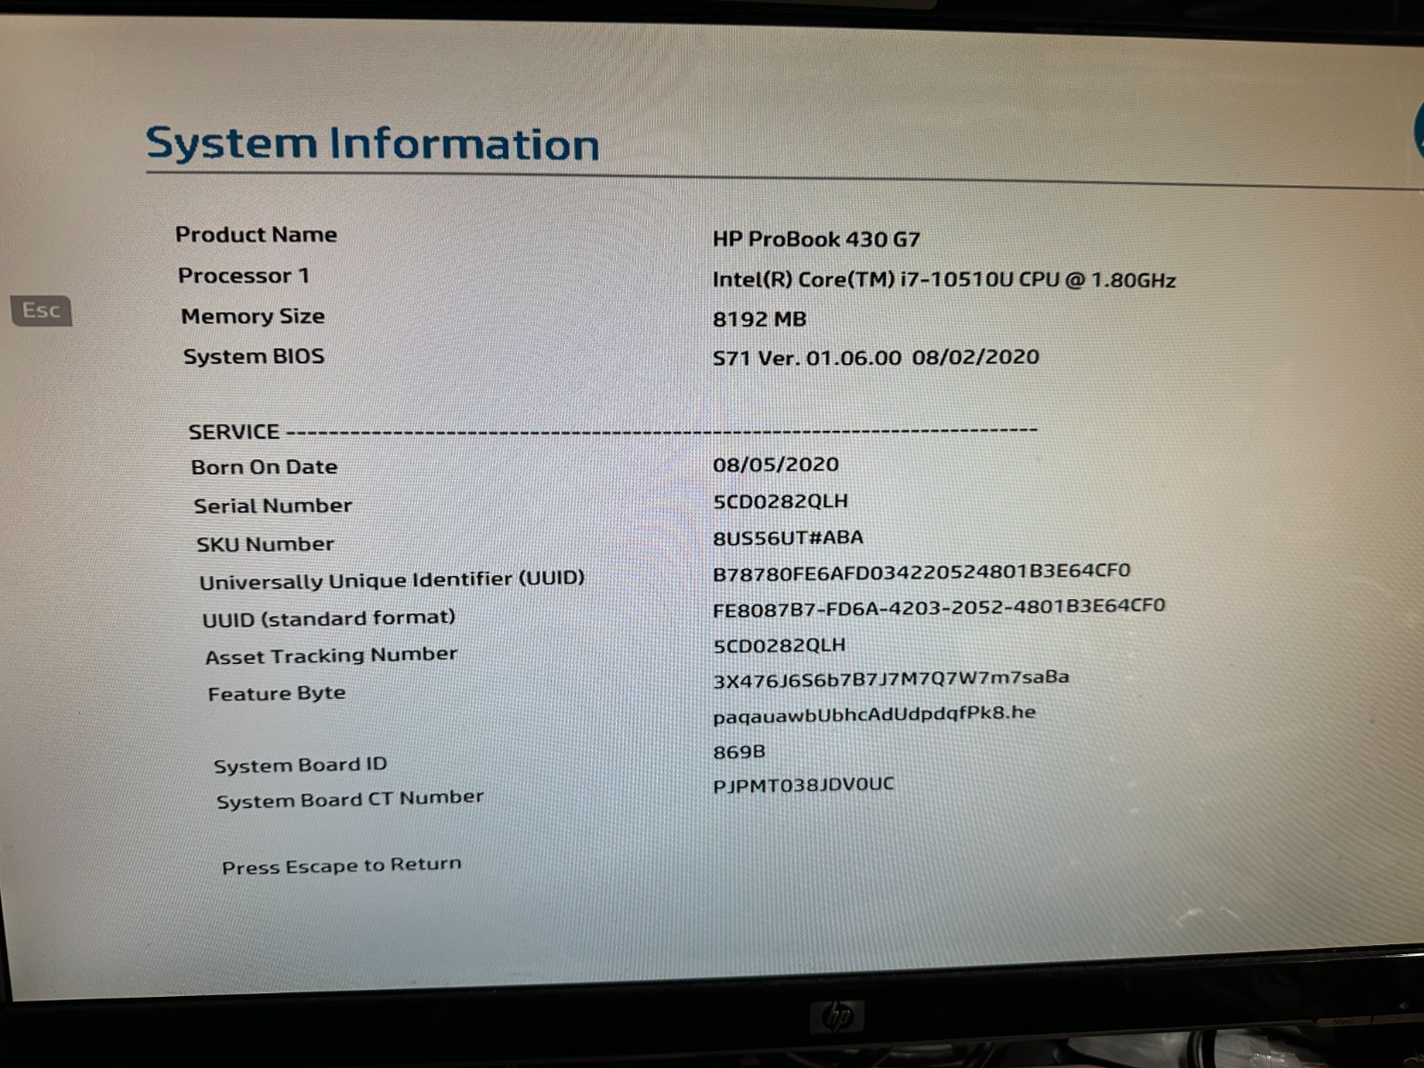Select the UUID (standard format) label
This screenshot has height=1068, width=1424.
[328, 619]
